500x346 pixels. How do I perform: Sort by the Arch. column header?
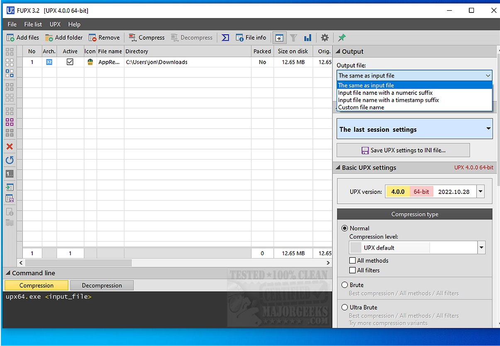pos(49,51)
